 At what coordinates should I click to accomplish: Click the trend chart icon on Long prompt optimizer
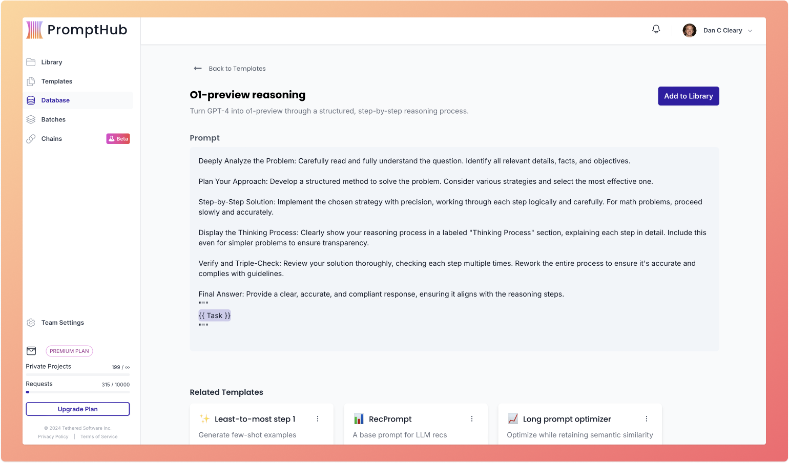tap(513, 418)
